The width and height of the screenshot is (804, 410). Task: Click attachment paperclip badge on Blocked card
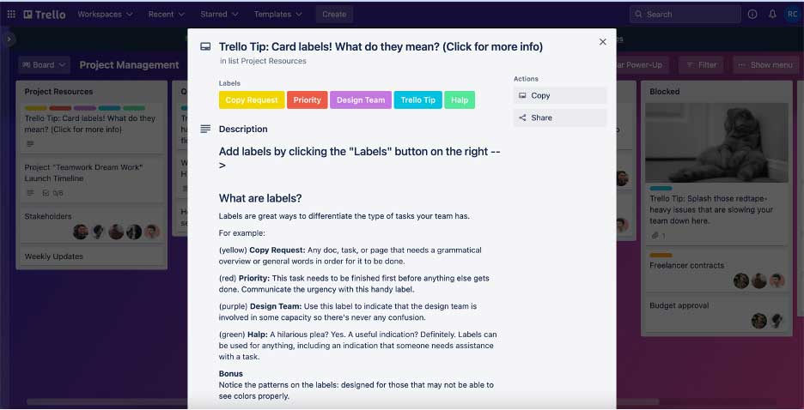point(658,236)
